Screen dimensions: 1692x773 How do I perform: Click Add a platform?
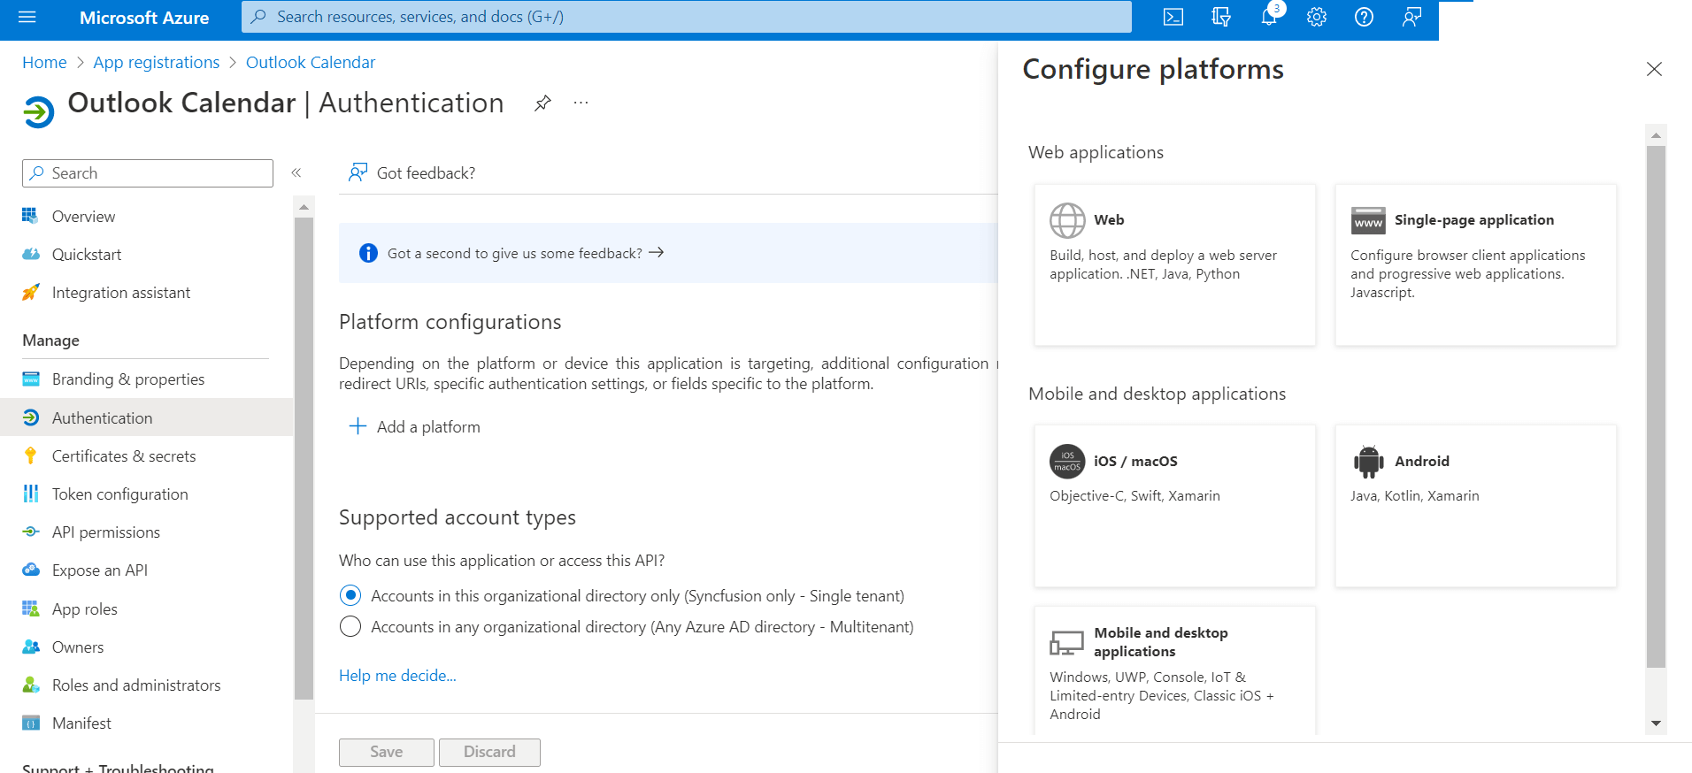point(415,426)
